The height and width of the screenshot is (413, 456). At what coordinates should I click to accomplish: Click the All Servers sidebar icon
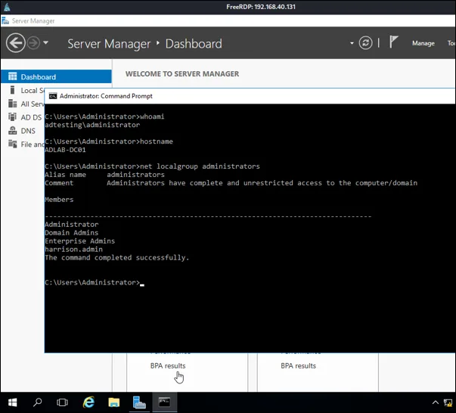click(x=13, y=104)
